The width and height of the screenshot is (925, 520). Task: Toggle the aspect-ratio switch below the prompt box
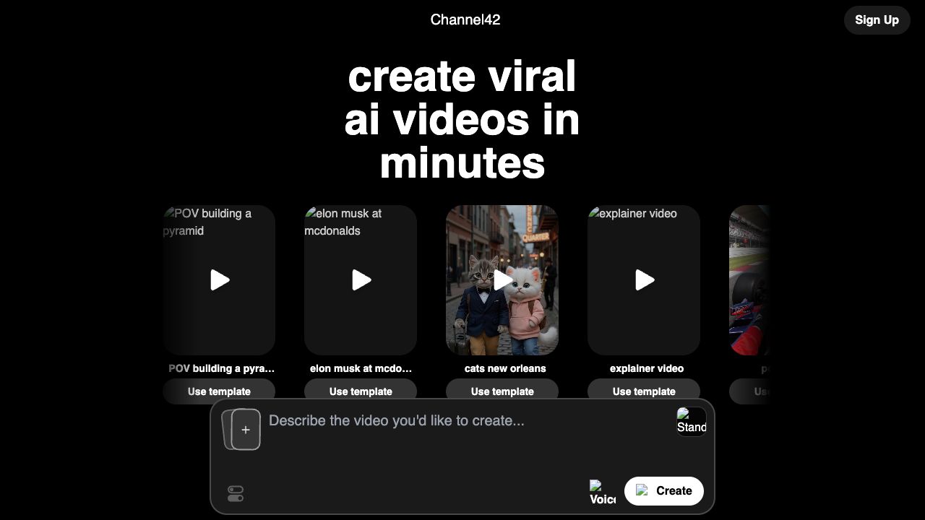(235, 493)
